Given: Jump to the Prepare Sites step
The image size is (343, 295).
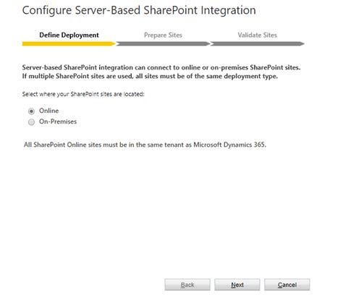Looking at the screenshot, I should point(163,35).
